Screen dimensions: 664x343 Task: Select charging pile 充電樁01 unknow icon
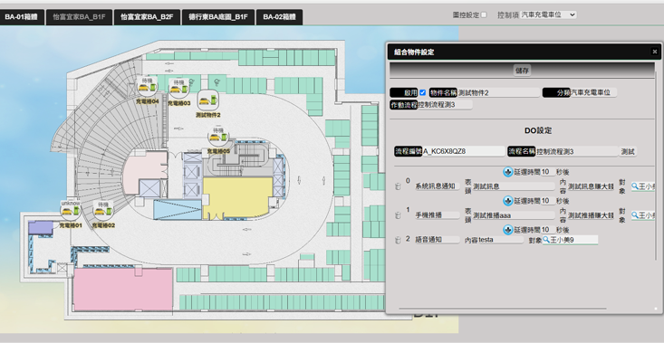pyautogui.click(x=71, y=210)
